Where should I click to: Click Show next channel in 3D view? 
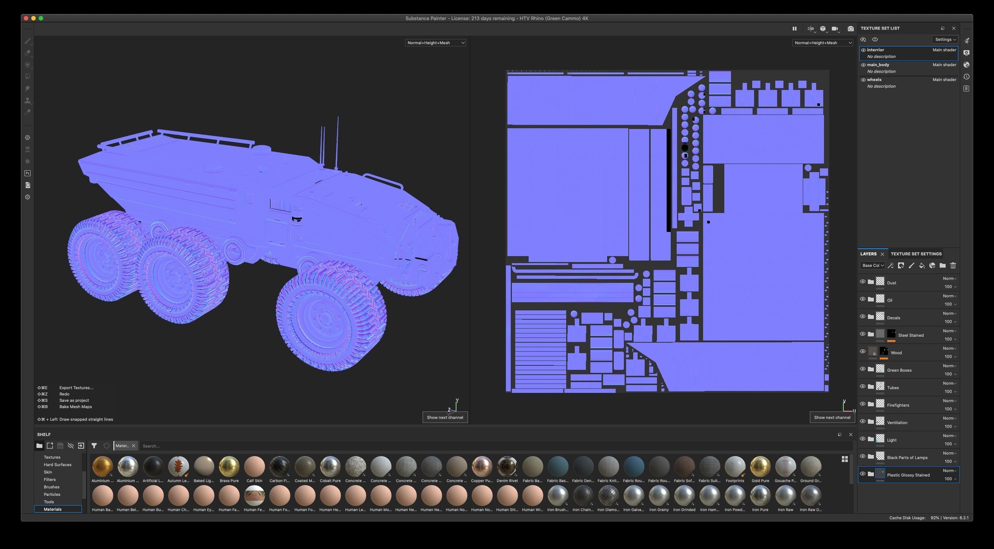coord(445,417)
